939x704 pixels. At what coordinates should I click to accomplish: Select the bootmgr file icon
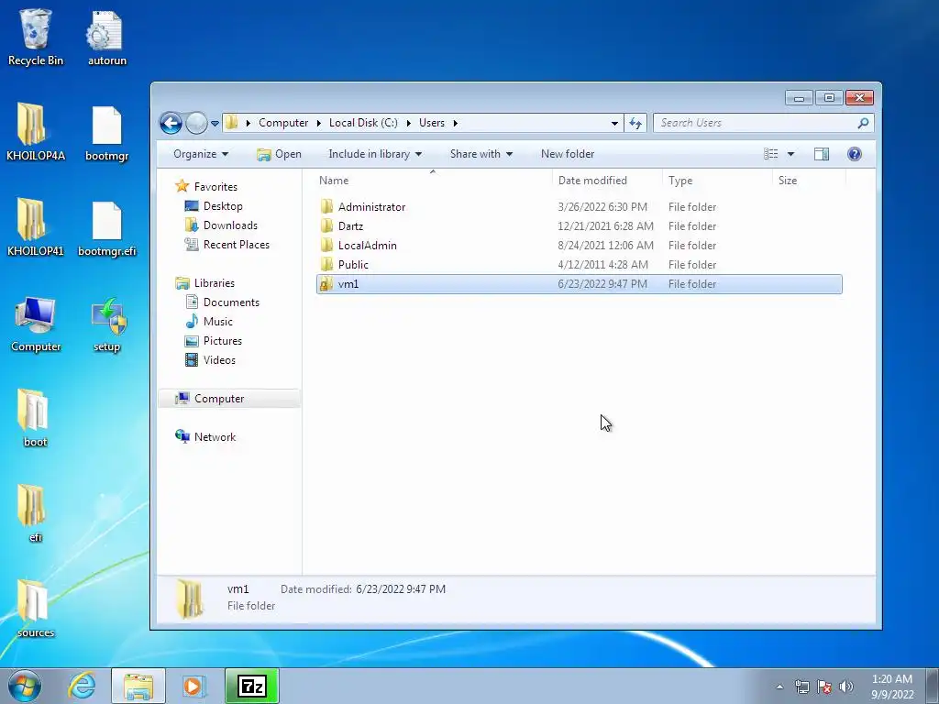pos(106,134)
